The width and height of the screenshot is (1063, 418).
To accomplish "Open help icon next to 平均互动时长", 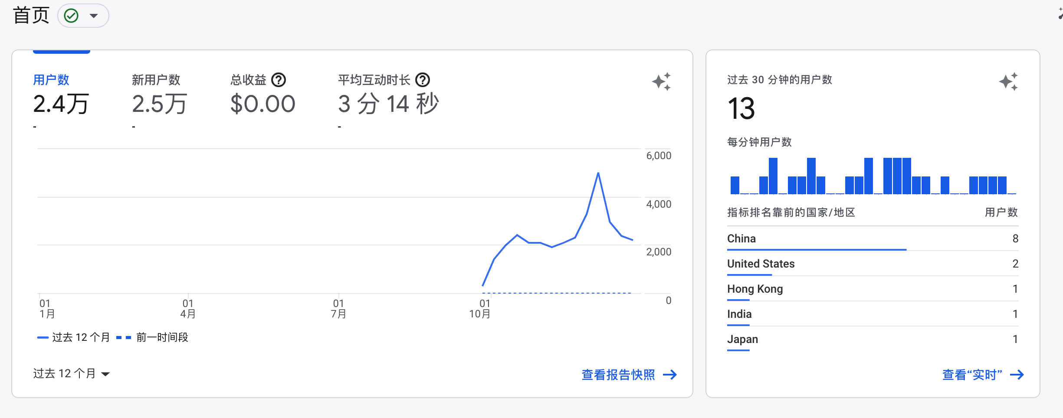I will [423, 80].
